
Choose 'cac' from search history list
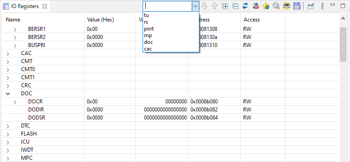coord(171,49)
